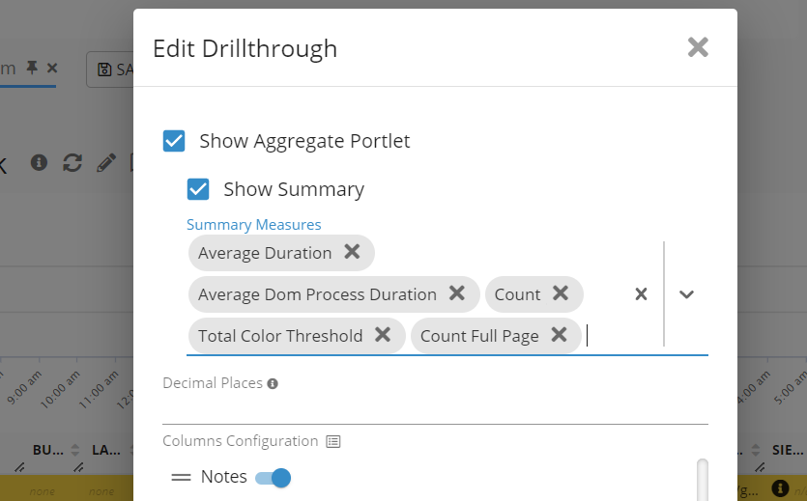Open the Columns Configuration list icon

(x=333, y=441)
